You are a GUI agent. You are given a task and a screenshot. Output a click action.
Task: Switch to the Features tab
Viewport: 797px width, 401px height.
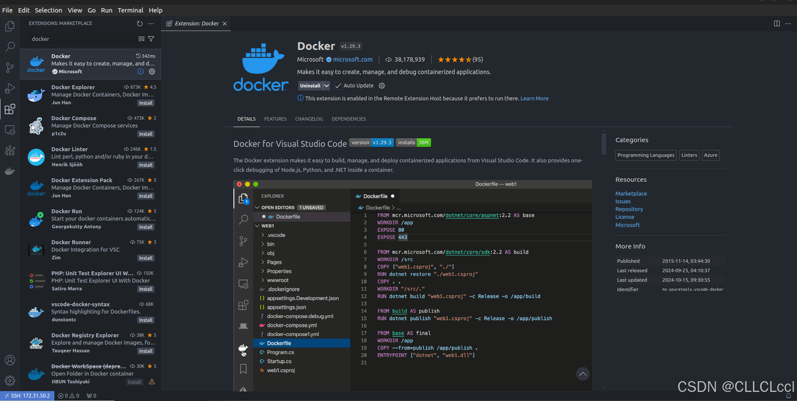point(275,119)
